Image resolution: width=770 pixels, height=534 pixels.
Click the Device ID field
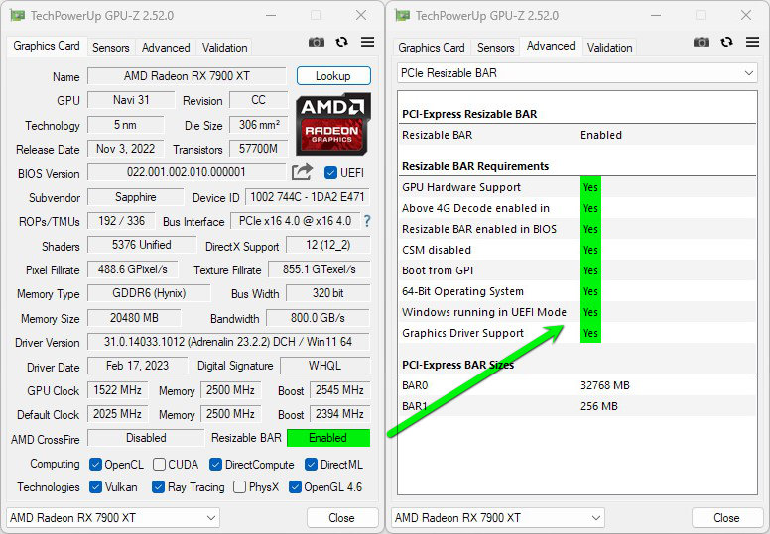click(x=308, y=197)
